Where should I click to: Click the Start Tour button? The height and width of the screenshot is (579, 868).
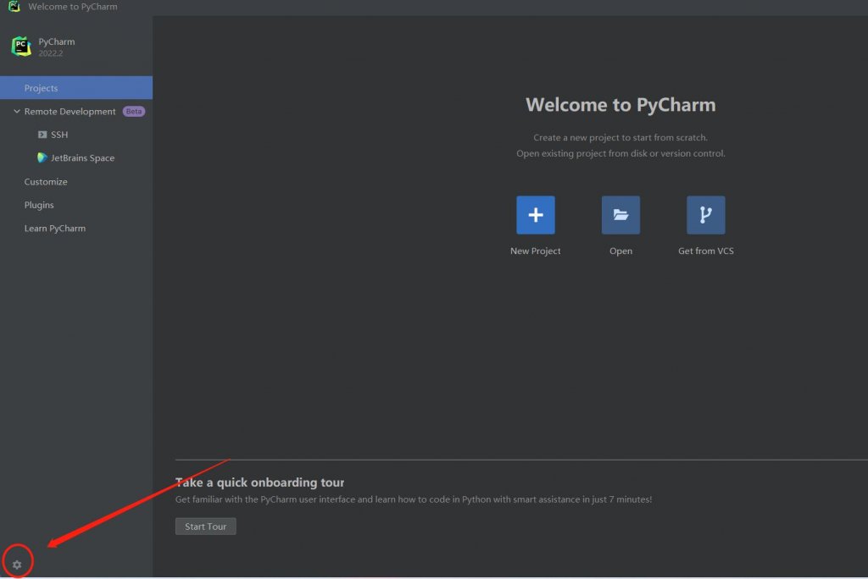[x=205, y=527]
